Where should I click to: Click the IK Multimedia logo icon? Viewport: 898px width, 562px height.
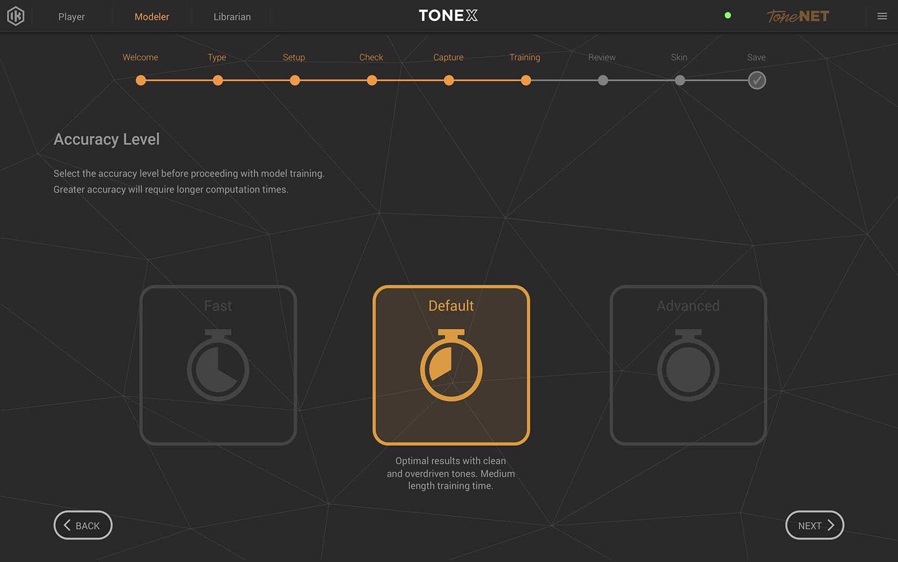point(16,16)
